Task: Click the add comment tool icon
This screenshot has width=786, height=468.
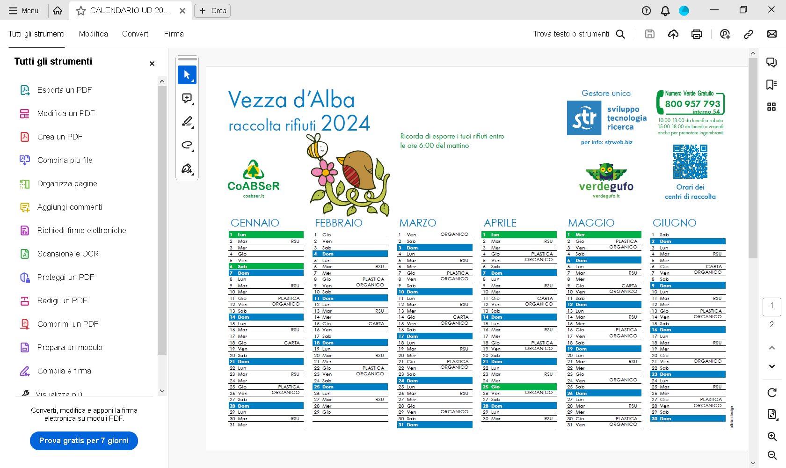Action: tap(187, 98)
